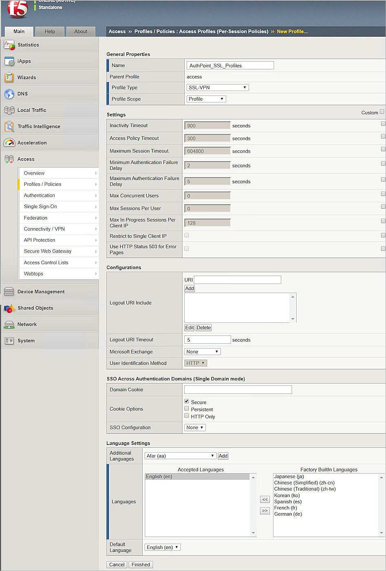Image resolution: width=386 pixels, height=571 pixels.
Task: Open the Profile Type dropdown
Action: [x=217, y=87]
